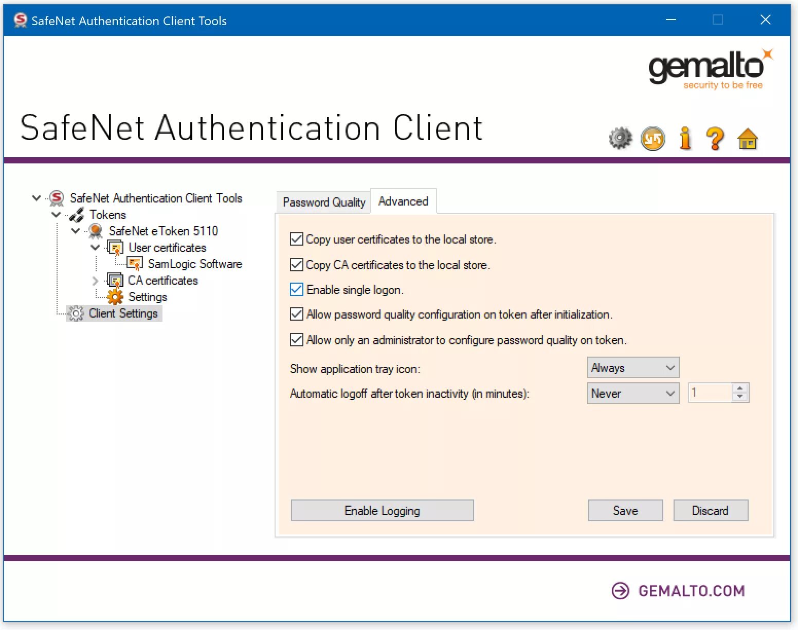Go to Home house icon
Image resolution: width=798 pixels, height=630 pixels.
(748, 138)
